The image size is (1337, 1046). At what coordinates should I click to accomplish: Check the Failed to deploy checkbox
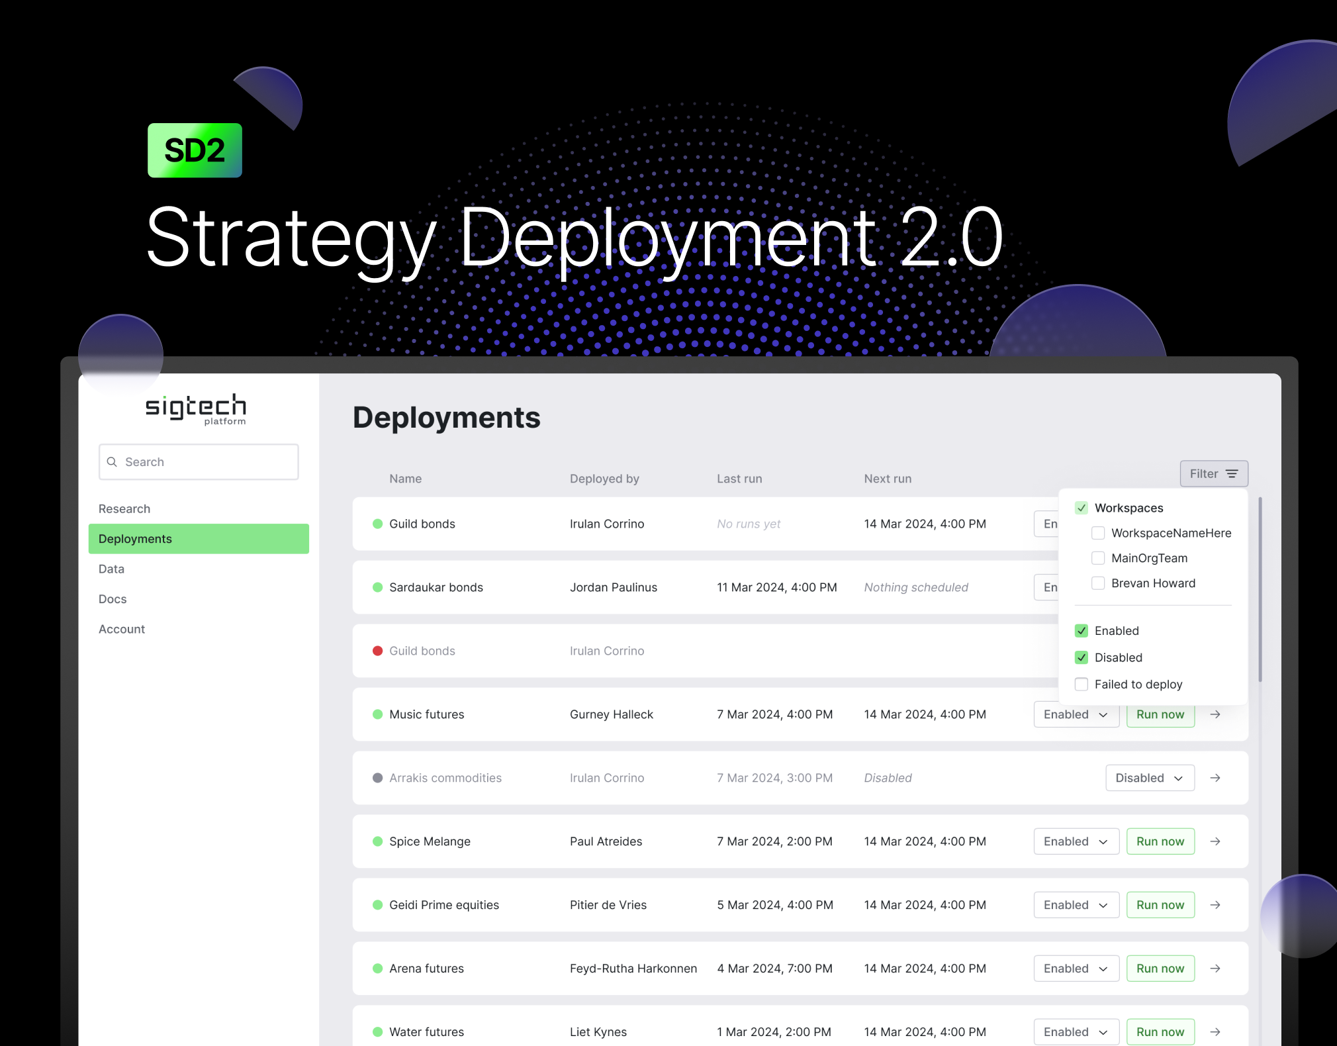point(1082,685)
